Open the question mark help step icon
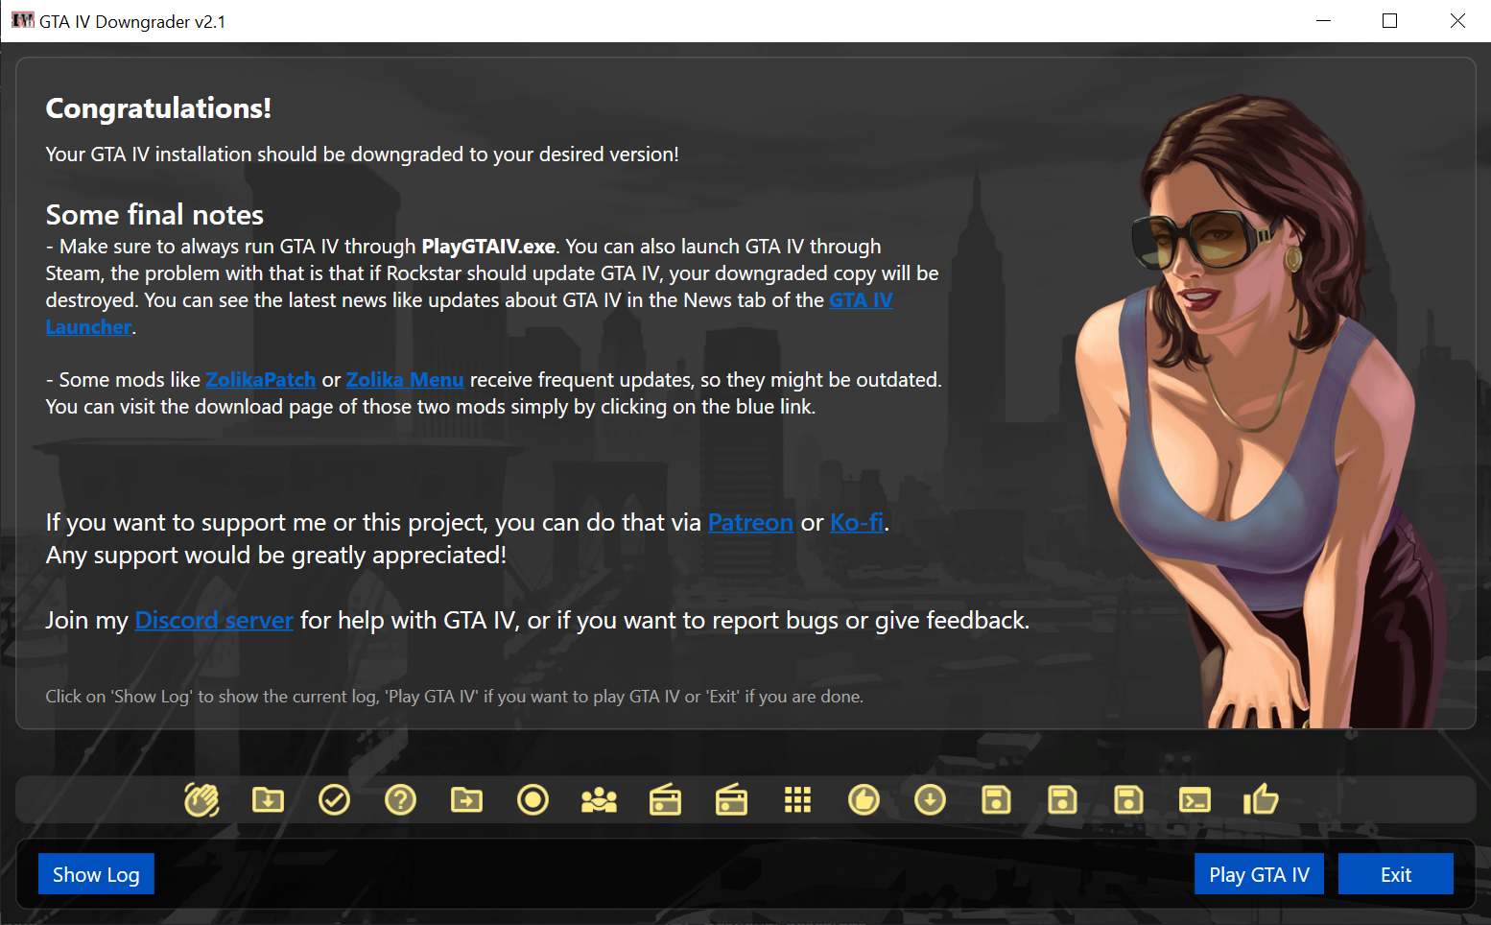The height and width of the screenshot is (925, 1491). click(x=400, y=799)
